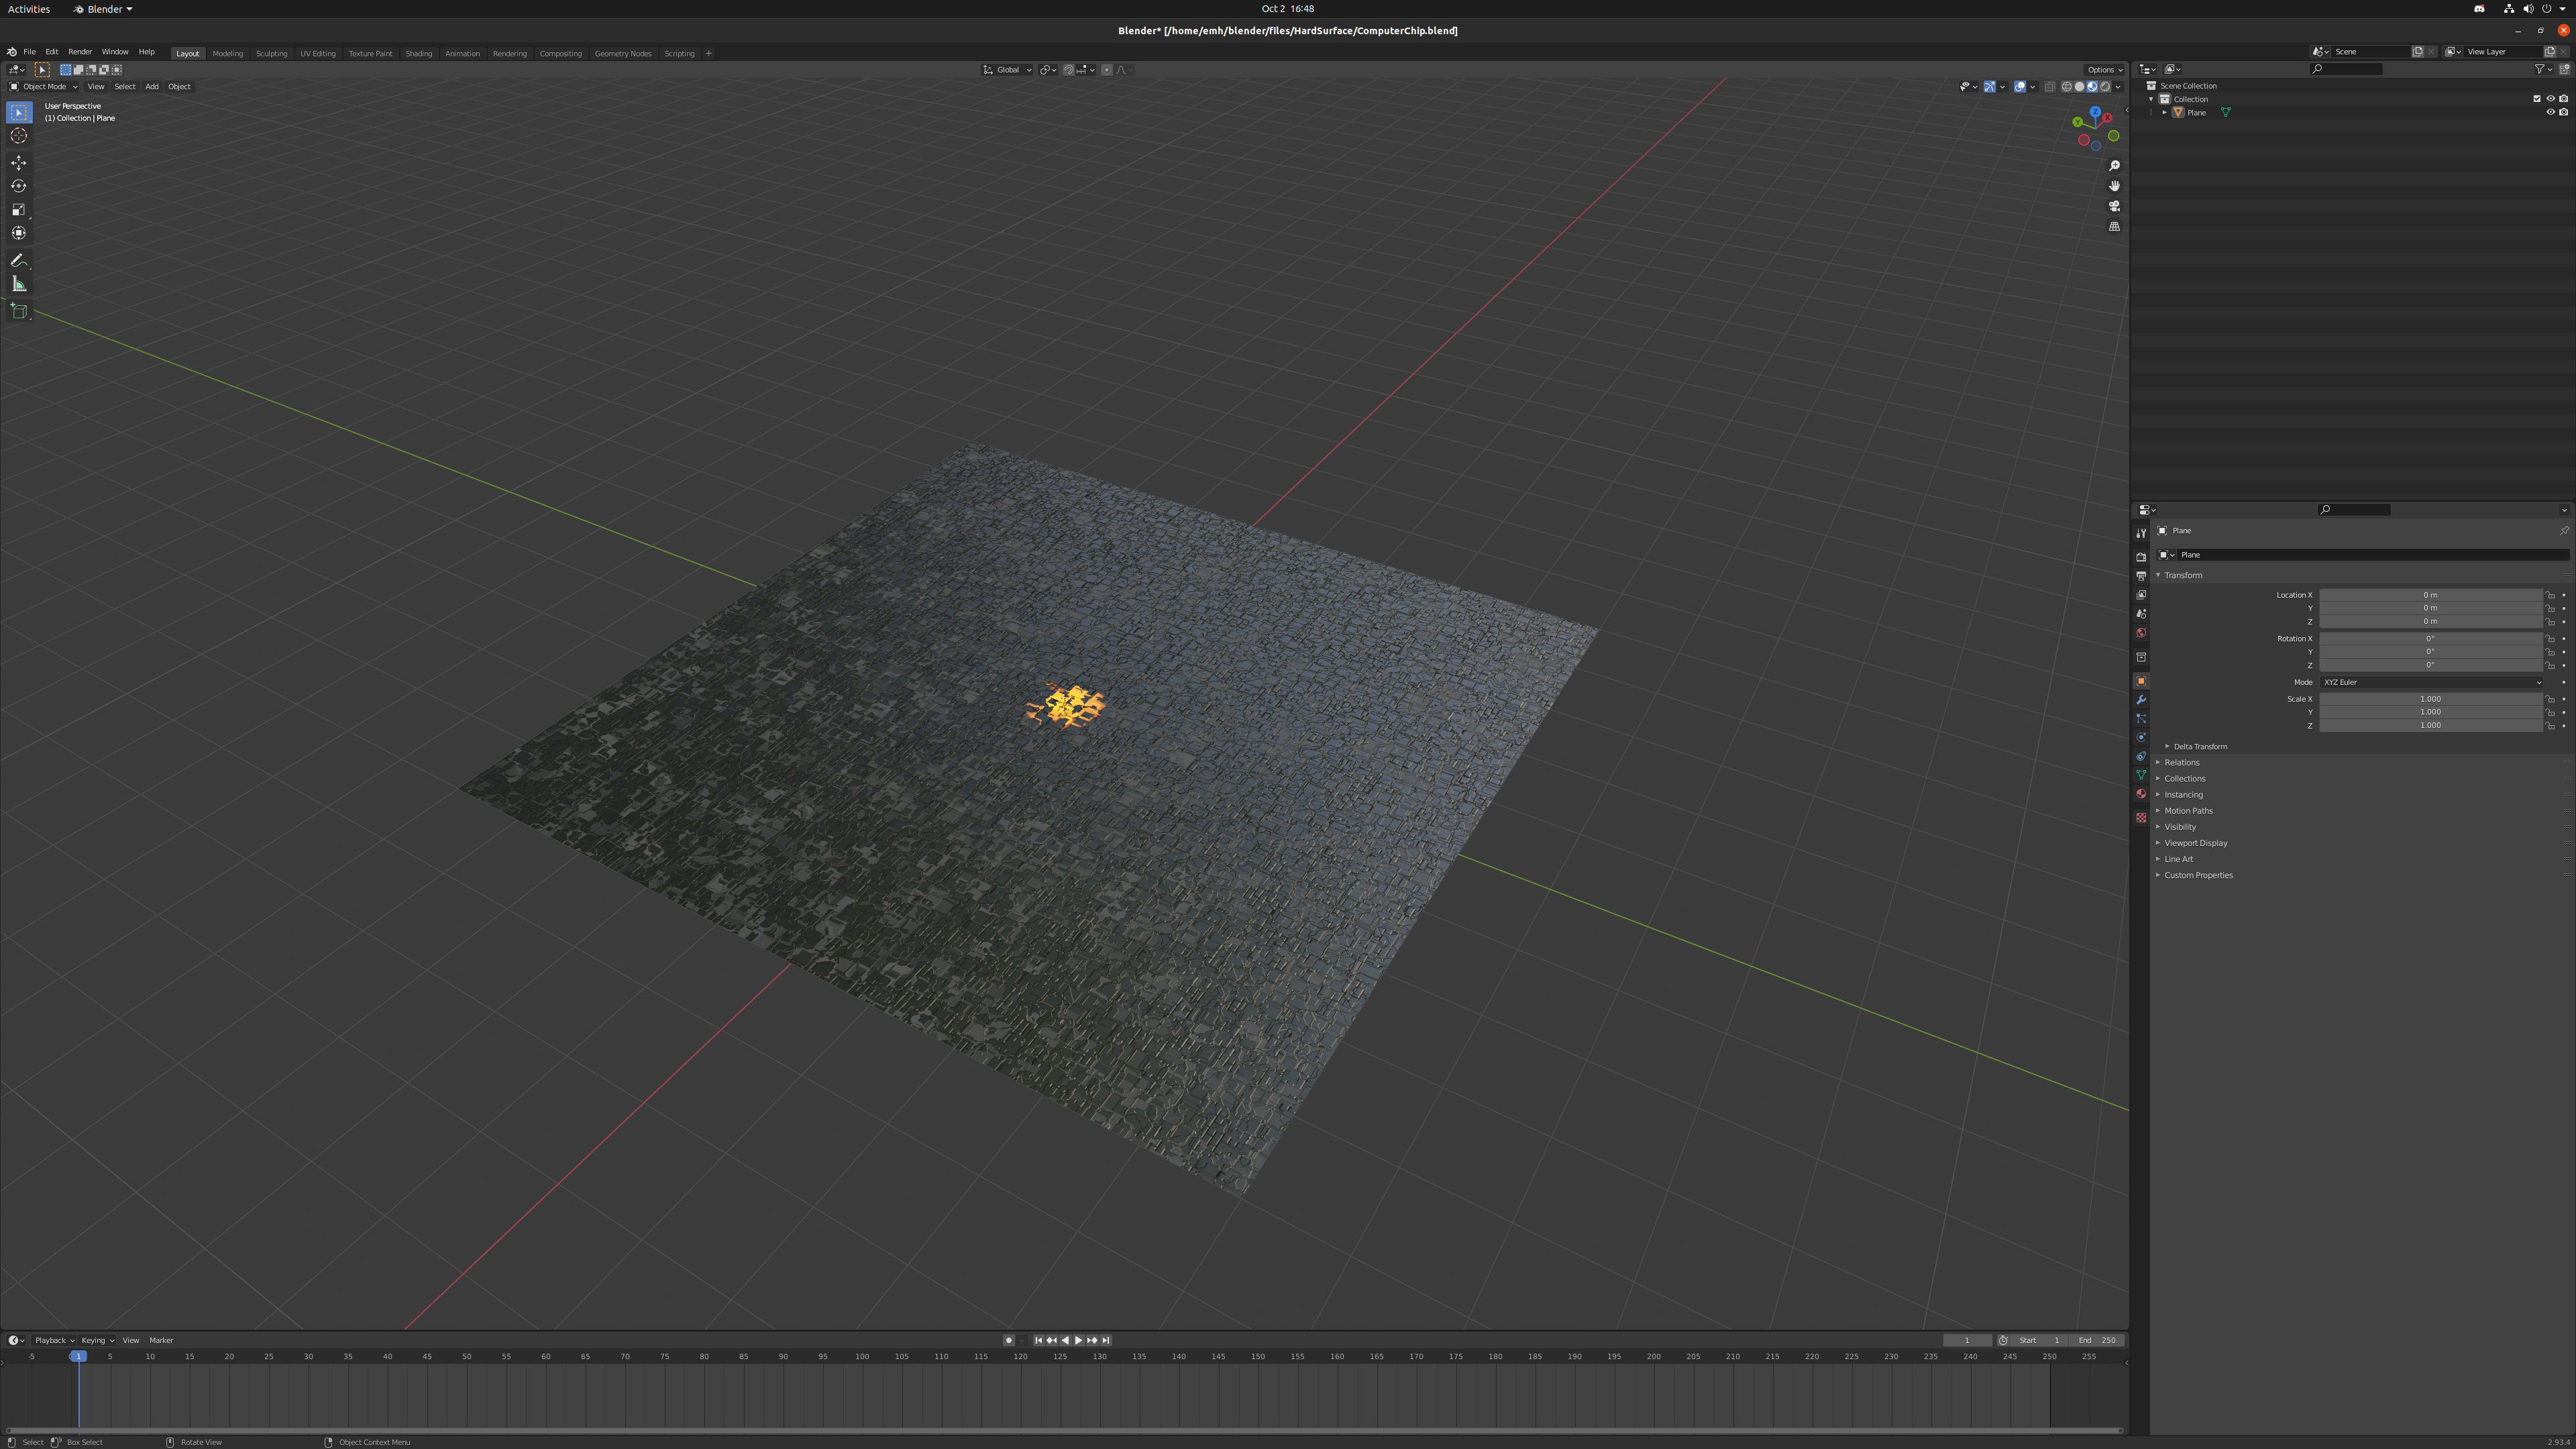Open the Tool properties tab
This screenshot has width=2576, height=1449.
point(2141,533)
